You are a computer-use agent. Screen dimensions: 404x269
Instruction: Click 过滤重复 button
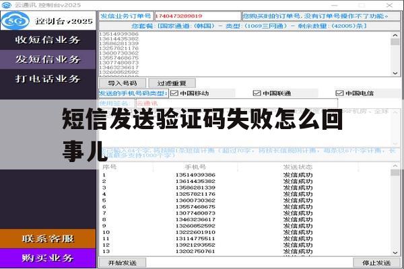(172, 83)
